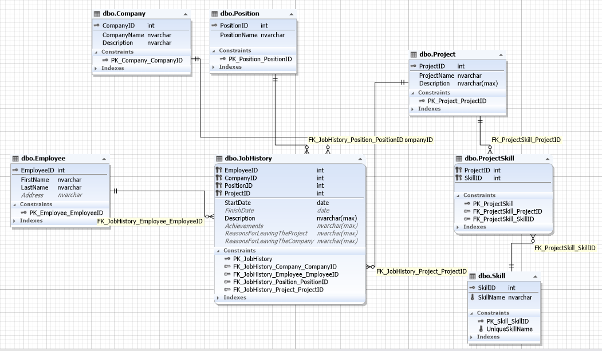This screenshot has height=351, width=602.
Task: Select the Description field in dbo.Project
Action: point(434,83)
